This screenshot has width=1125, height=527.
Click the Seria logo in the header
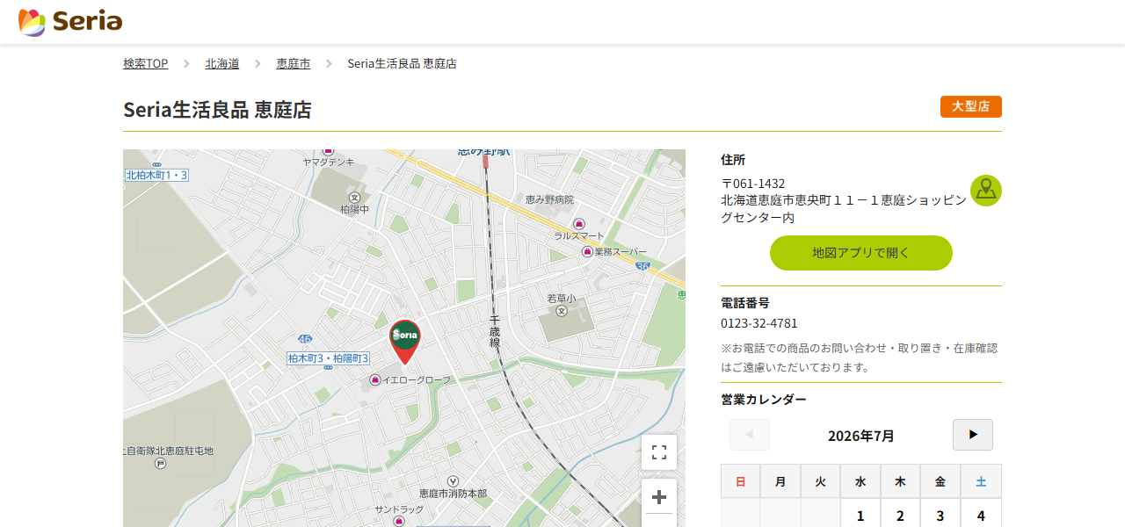[x=70, y=22]
